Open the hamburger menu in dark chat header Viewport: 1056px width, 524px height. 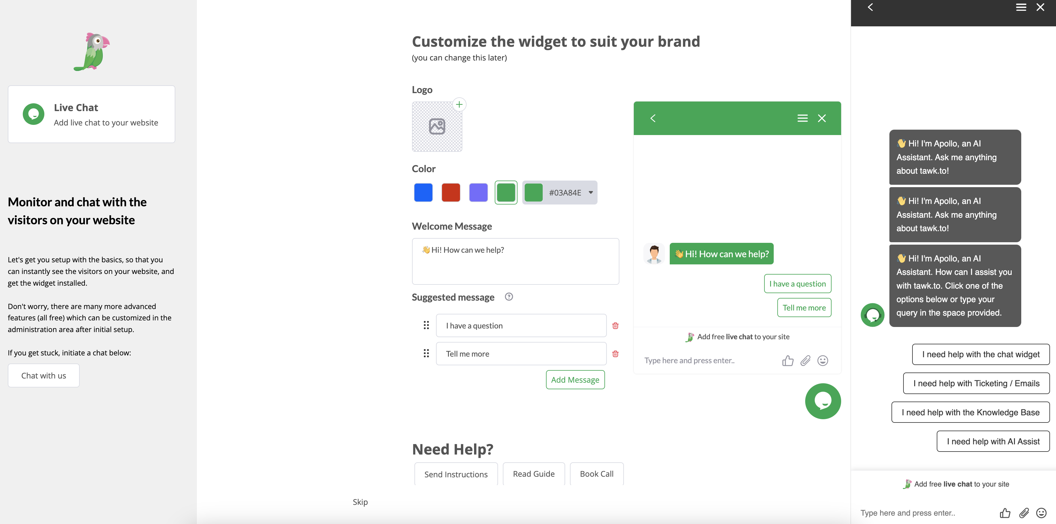pyautogui.click(x=1021, y=7)
